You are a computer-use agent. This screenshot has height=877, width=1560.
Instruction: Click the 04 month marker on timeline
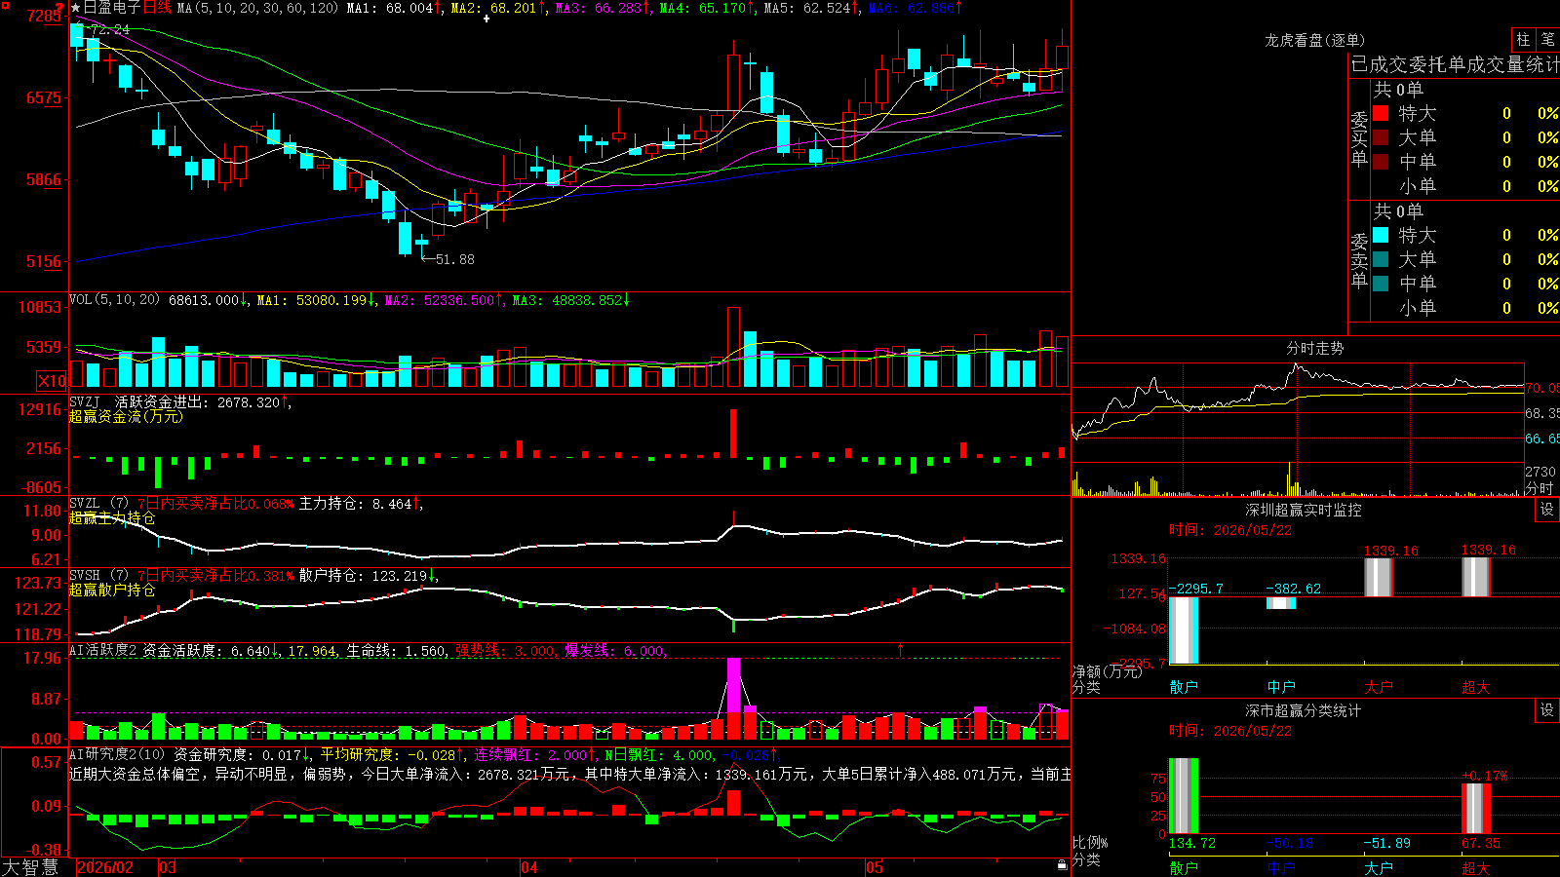(529, 867)
